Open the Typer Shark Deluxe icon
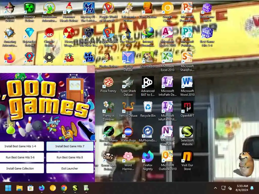The height and width of the screenshot is (194, 259). click(128, 86)
